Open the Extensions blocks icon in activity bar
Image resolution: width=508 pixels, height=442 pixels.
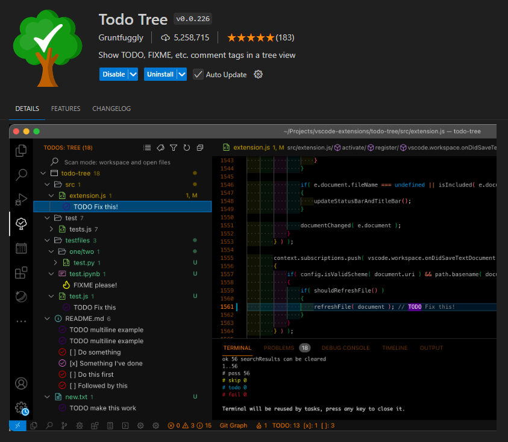pyautogui.click(x=21, y=273)
